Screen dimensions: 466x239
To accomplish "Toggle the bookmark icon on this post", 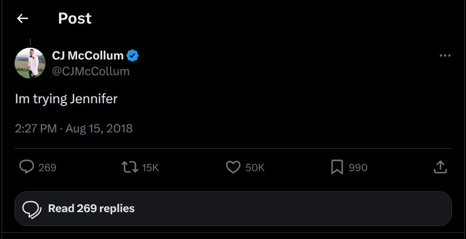I will (337, 167).
